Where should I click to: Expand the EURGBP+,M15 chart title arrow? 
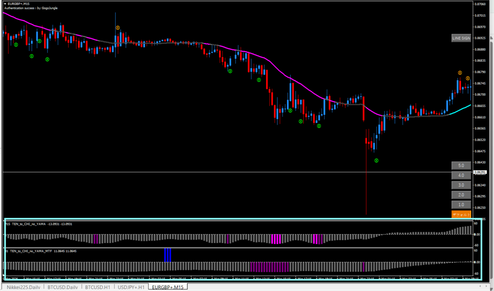(5, 3)
